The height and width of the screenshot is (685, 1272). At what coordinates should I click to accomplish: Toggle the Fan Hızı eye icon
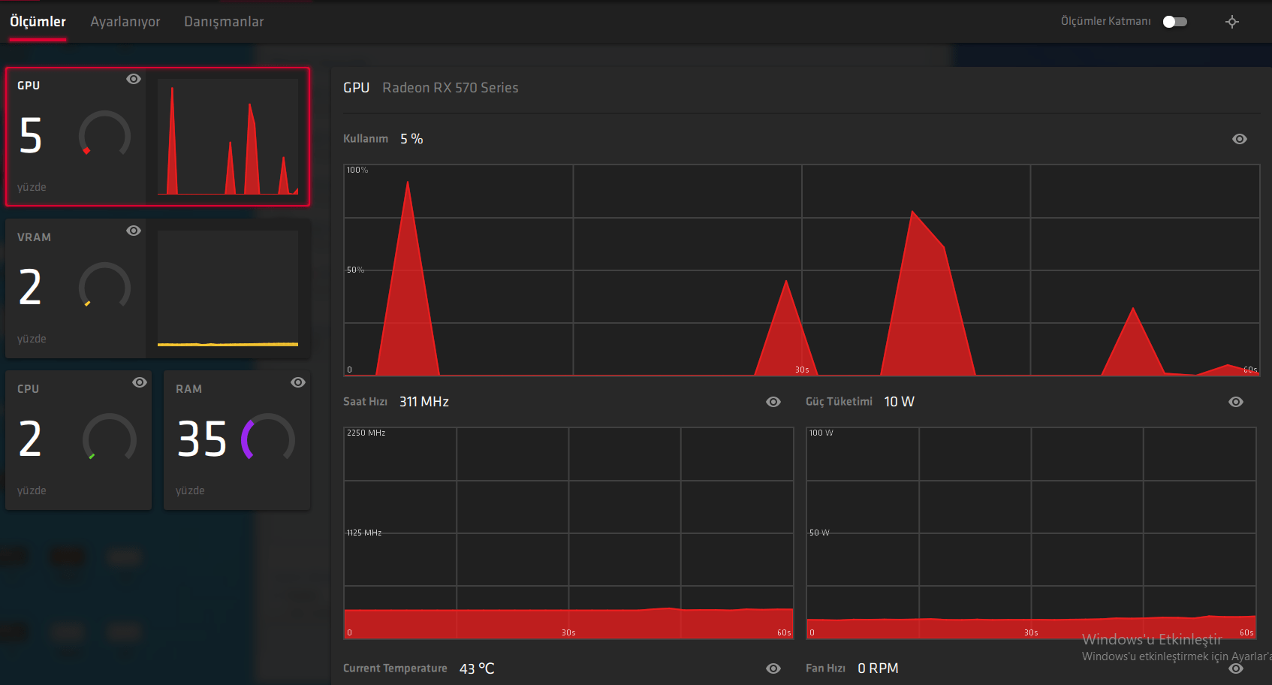click(1236, 668)
